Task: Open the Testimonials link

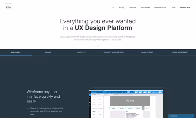Action: (x=145, y=7)
